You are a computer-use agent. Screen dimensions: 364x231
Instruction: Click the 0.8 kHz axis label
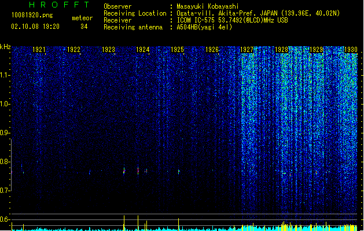point(5,162)
